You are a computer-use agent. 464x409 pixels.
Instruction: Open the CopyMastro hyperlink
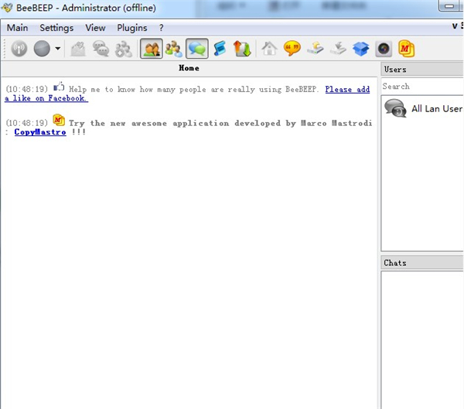pyautogui.click(x=39, y=132)
